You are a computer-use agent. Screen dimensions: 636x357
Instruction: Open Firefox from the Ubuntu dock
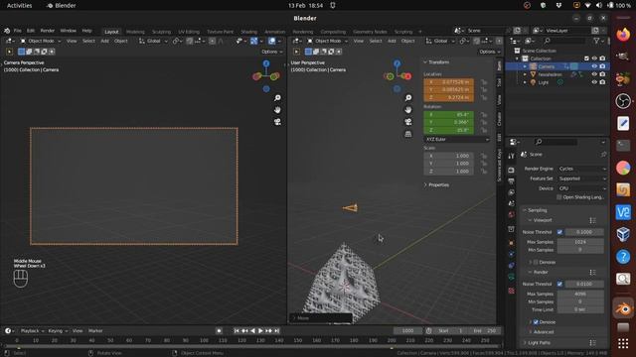[x=623, y=35]
